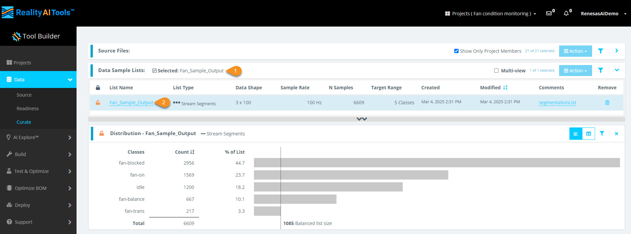
Task: Open the Fan_Sample_Output list link
Action: (x=131, y=103)
